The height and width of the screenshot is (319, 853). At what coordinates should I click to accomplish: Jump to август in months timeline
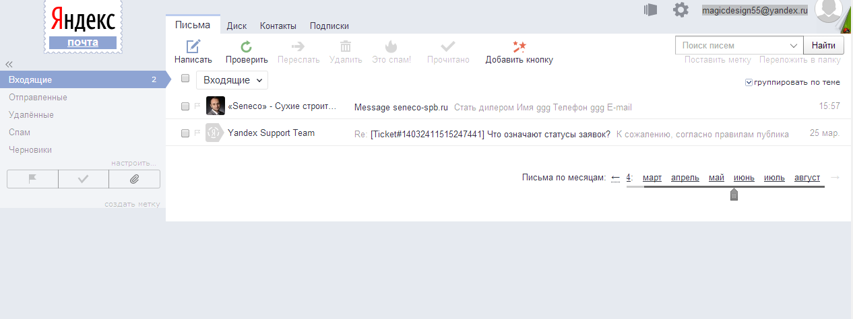click(x=807, y=178)
